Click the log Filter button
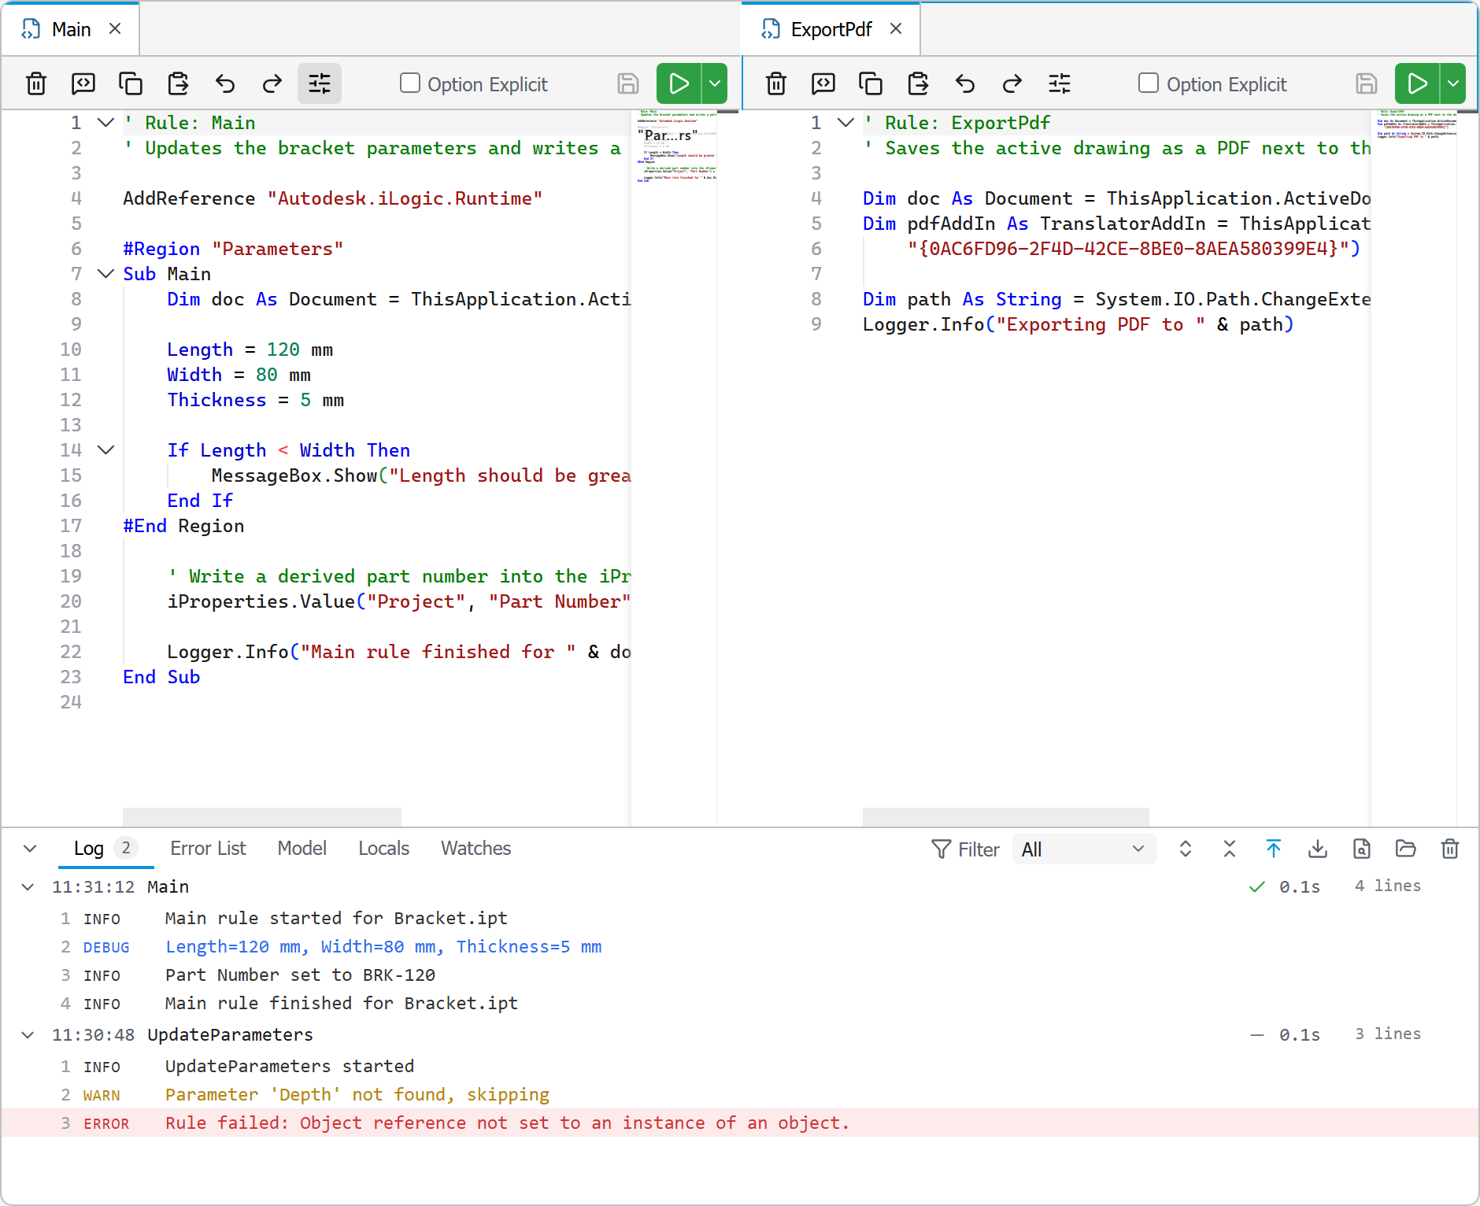This screenshot has width=1480, height=1206. tap(965, 849)
